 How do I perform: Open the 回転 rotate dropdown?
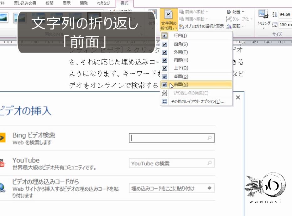pyautogui.click(x=235, y=26)
